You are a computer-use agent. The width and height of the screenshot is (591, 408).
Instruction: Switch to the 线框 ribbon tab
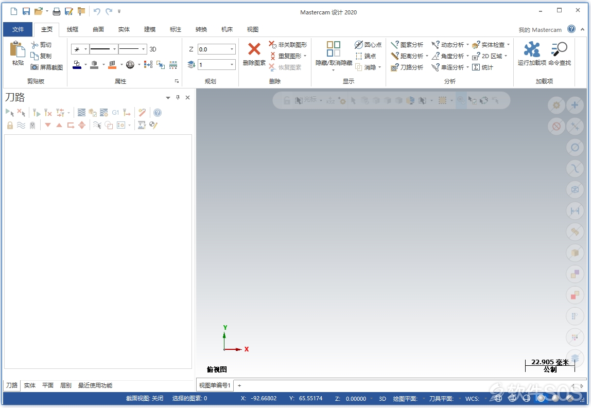click(x=73, y=29)
